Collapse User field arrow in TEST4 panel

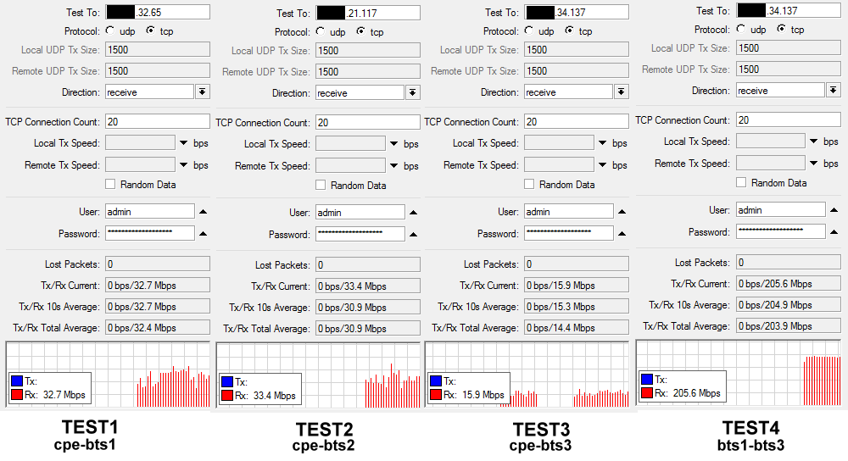point(834,210)
